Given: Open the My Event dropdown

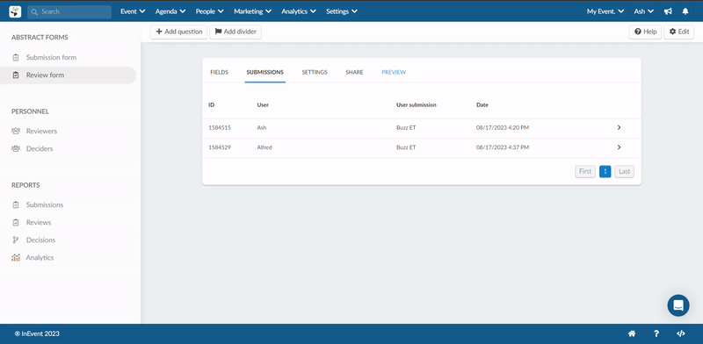Looking at the screenshot, I should pyautogui.click(x=605, y=11).
